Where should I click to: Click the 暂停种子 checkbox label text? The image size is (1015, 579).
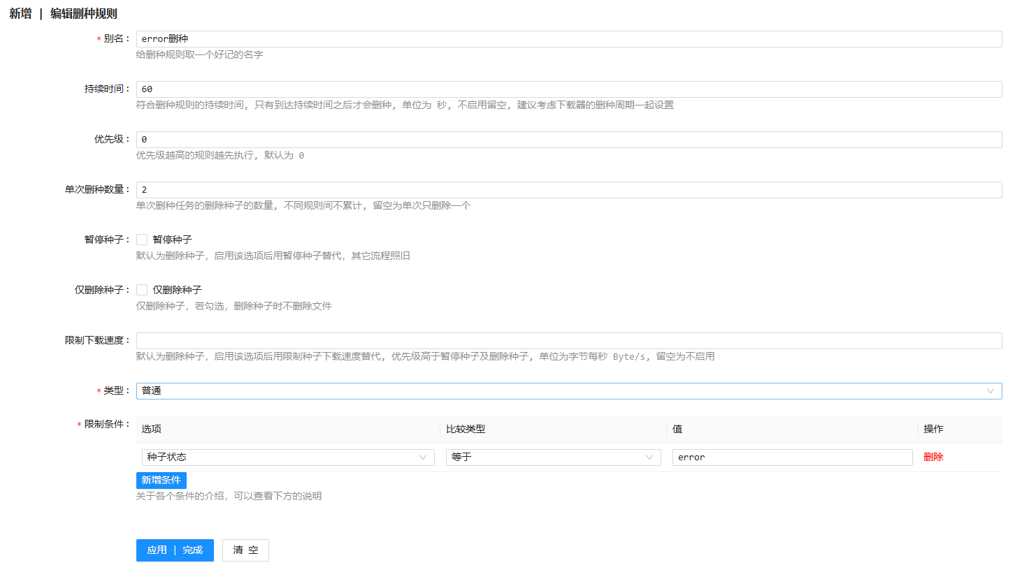pyautogui.click(x=172, y=240)
